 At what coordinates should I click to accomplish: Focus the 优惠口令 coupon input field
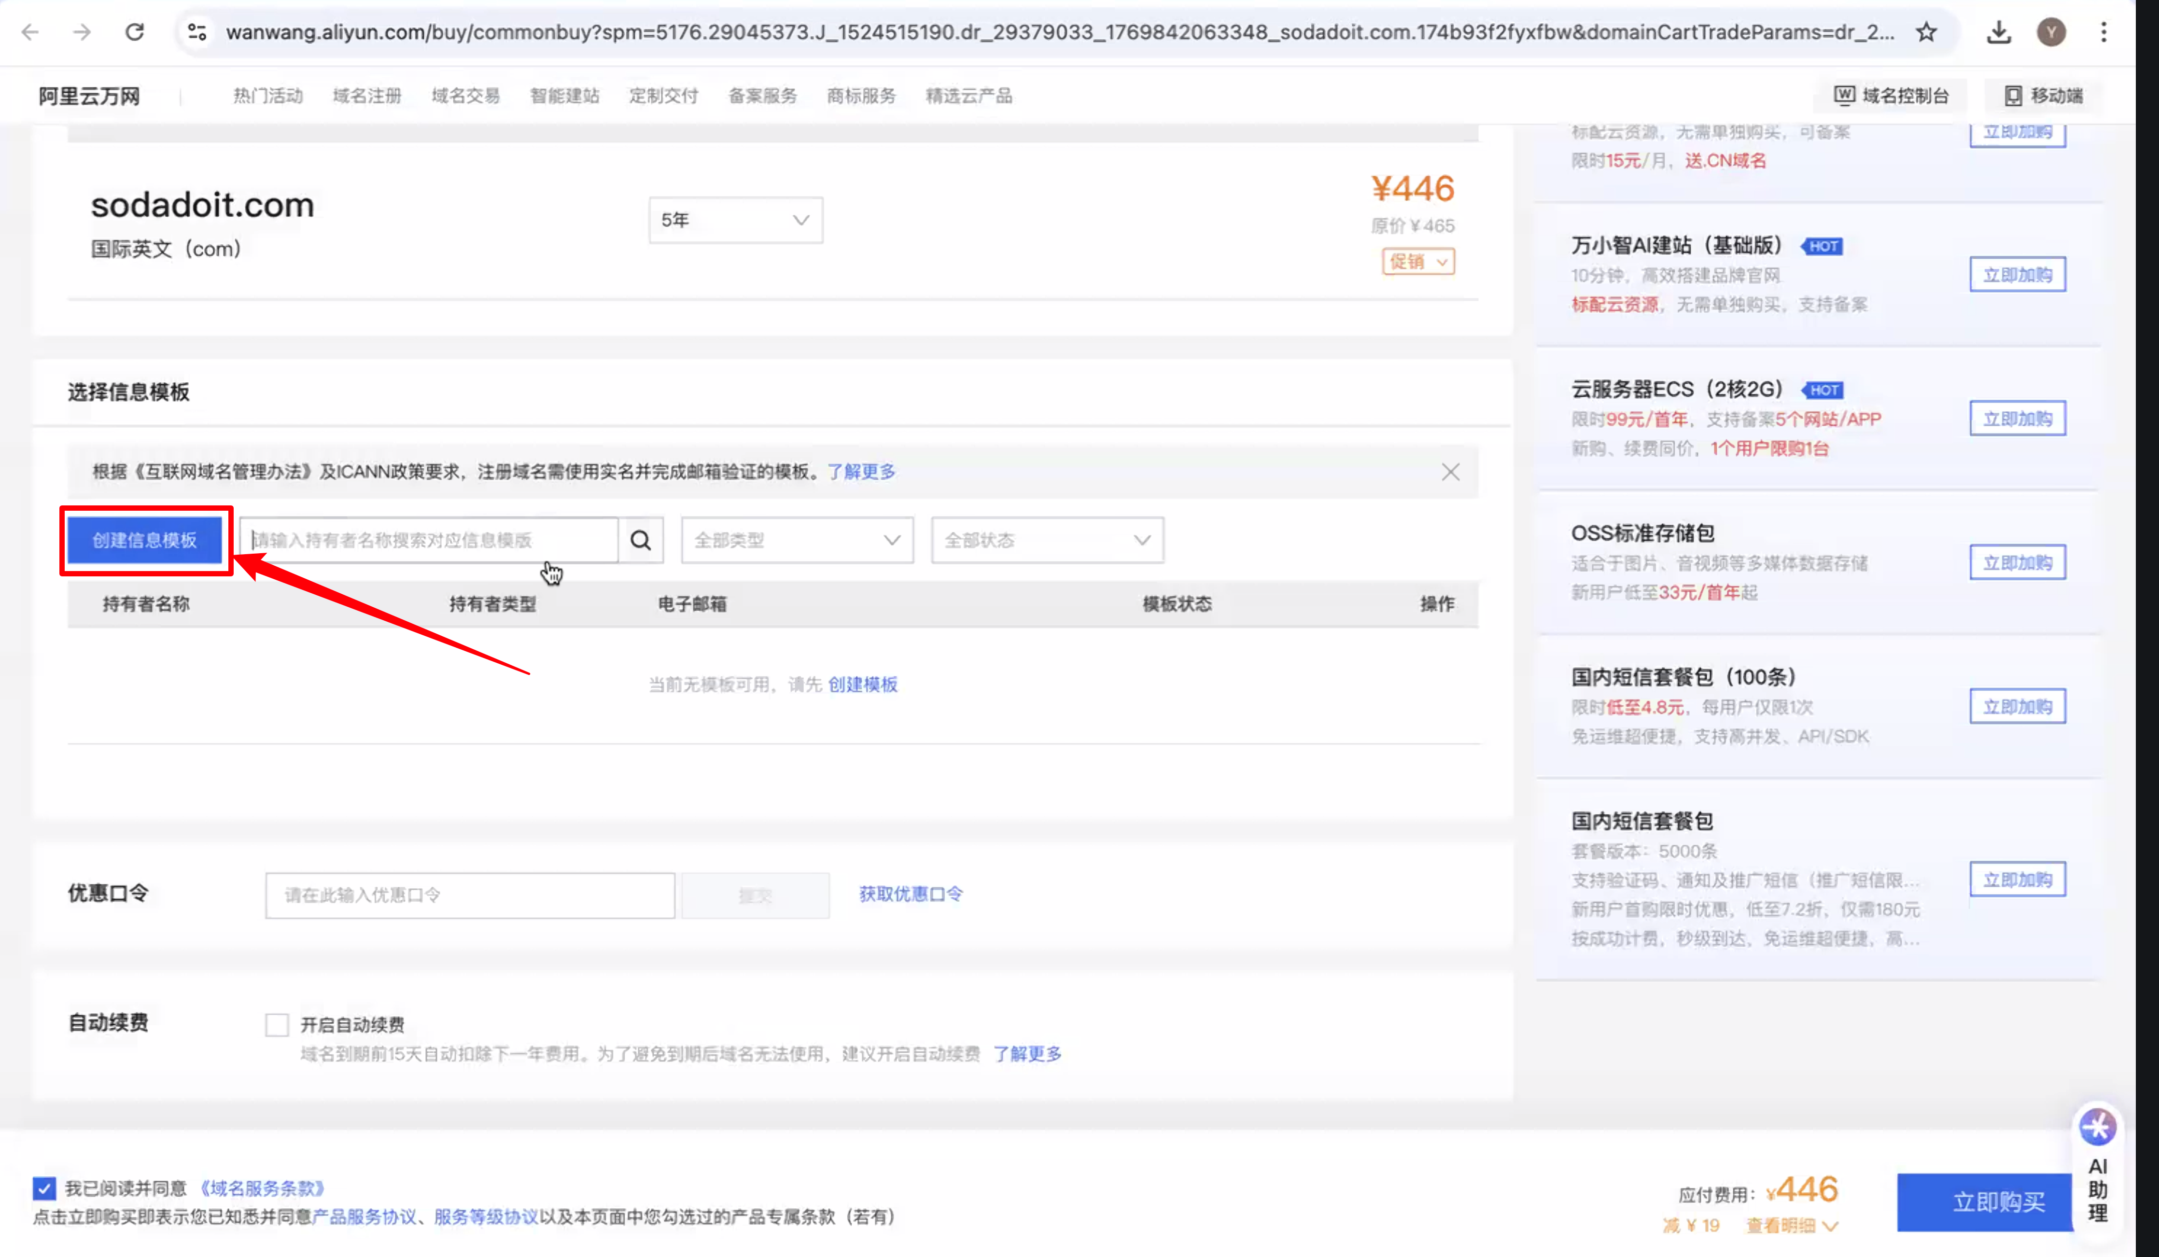point(470,895)
